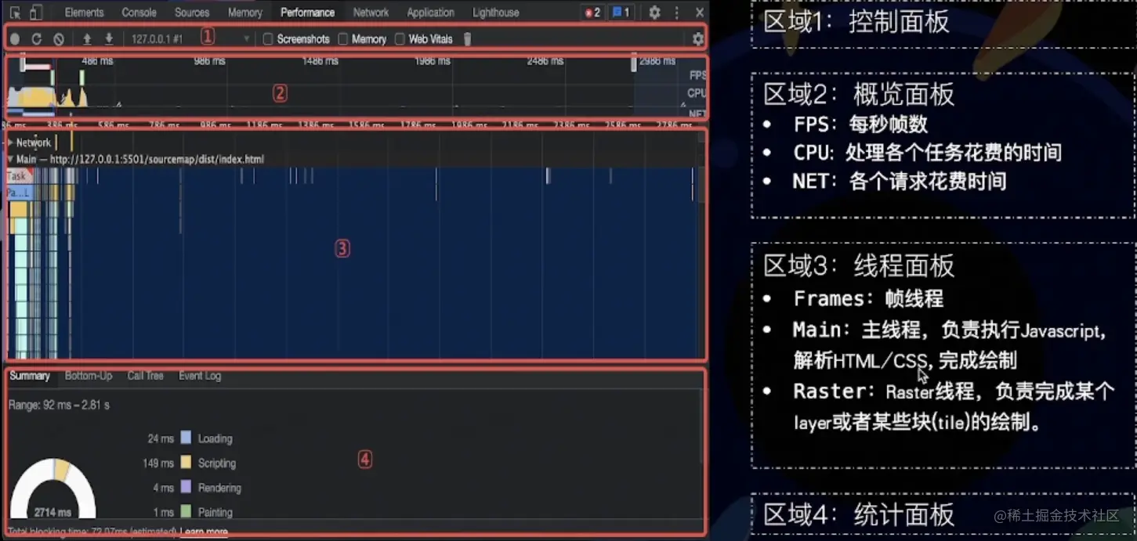Image resolution: width=1137 pixels, height=541 pixels.
Task: Start recording with the record button
Action: tap(15, 38)
